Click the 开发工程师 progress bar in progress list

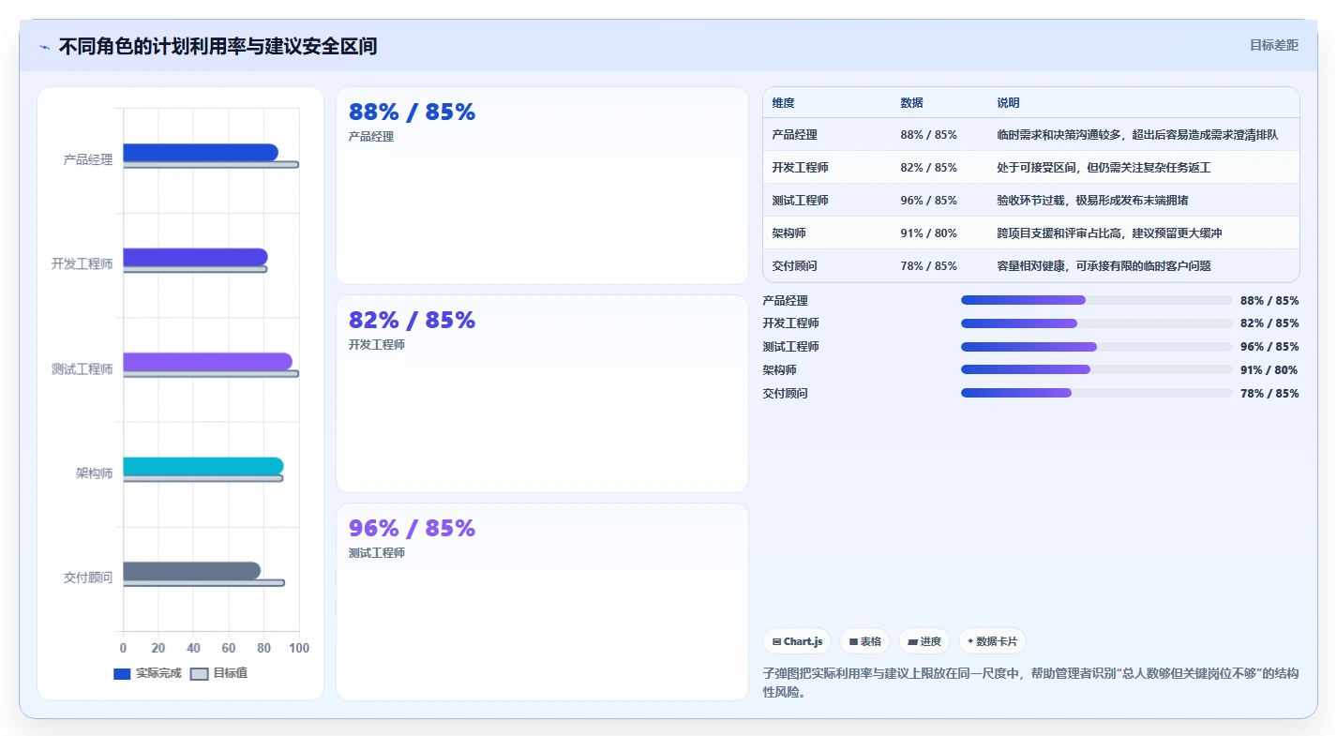1096,323
